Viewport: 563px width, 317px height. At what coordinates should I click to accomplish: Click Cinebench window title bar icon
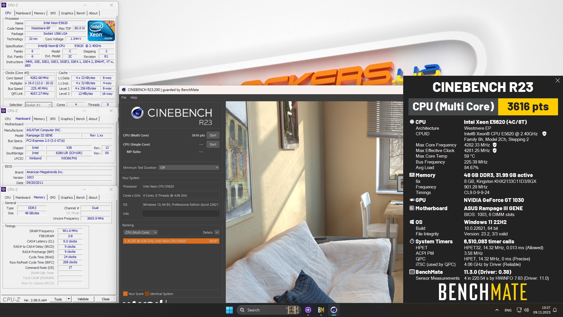(x=124, y=90)
